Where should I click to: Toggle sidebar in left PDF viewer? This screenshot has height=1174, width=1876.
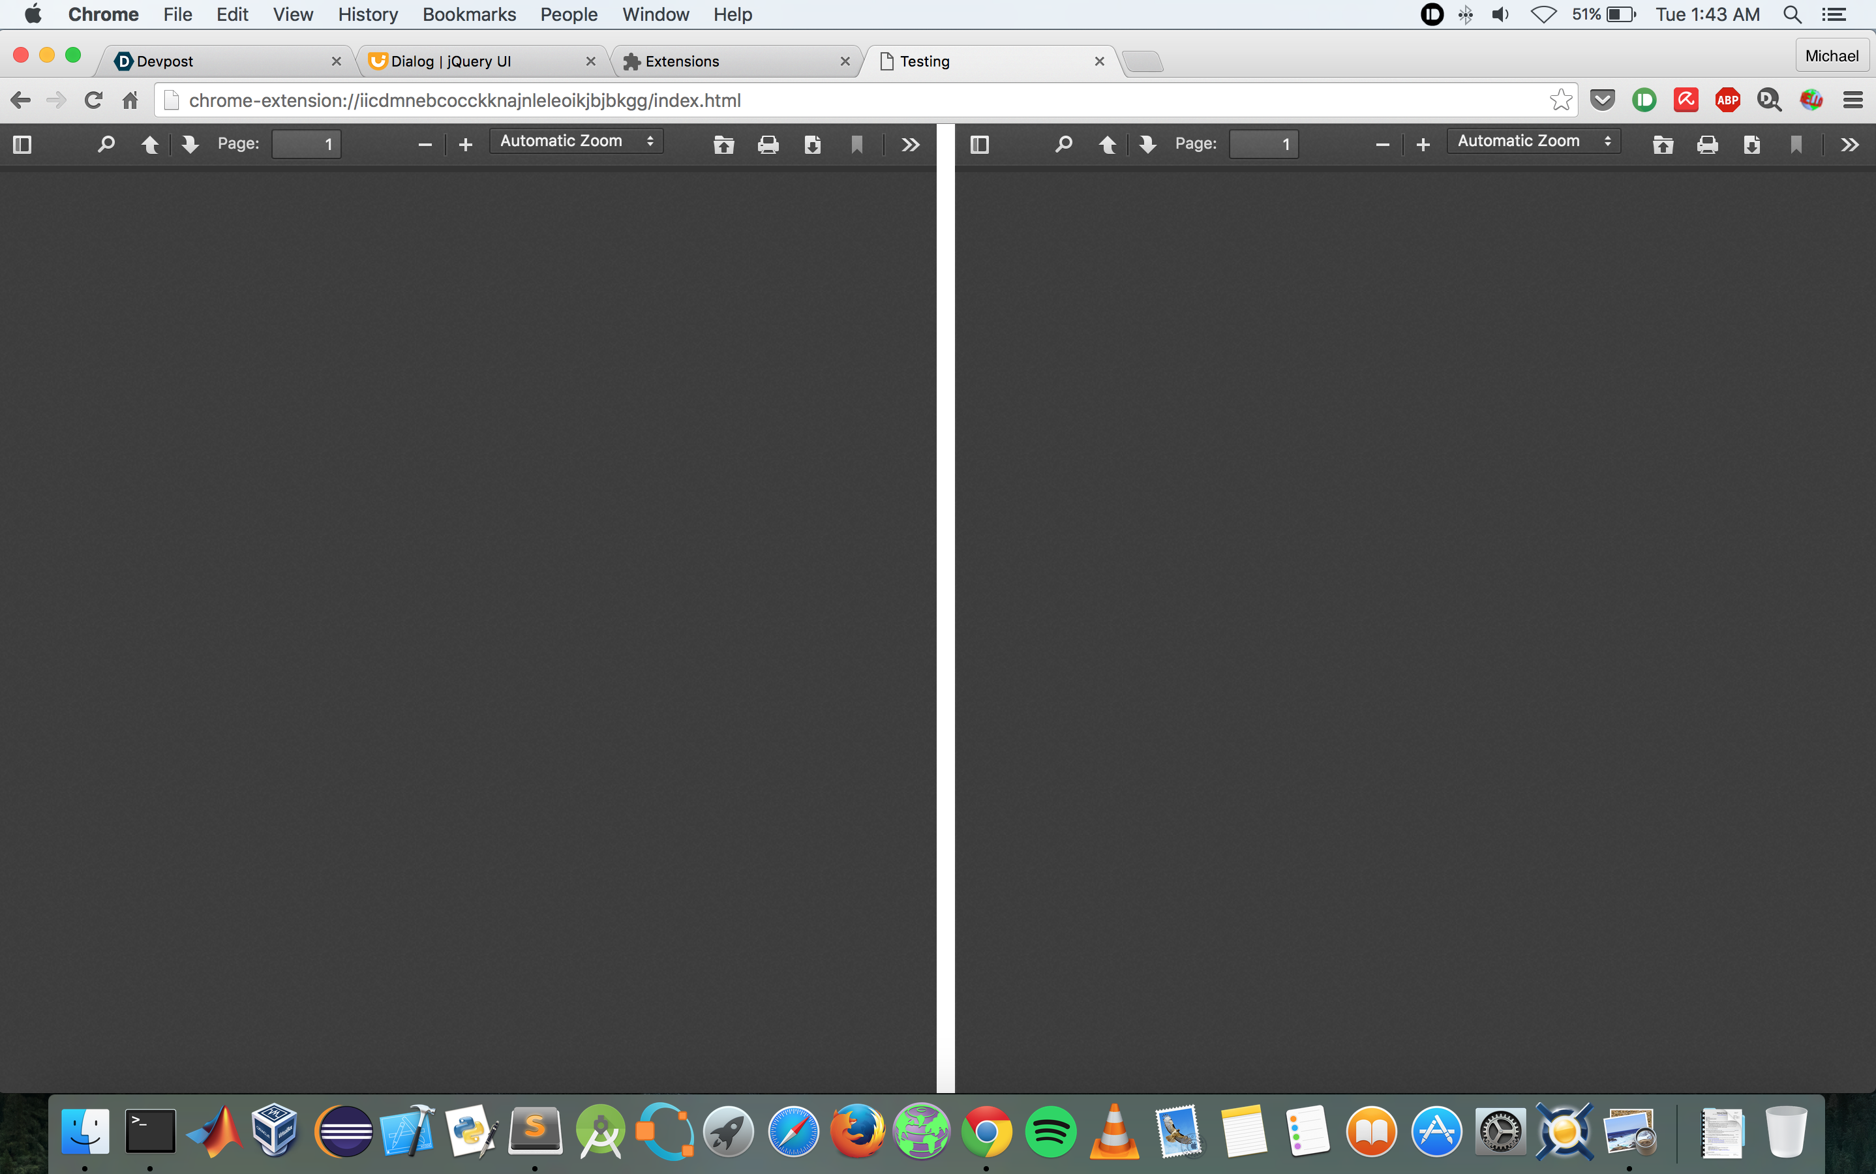click(23, 144)
